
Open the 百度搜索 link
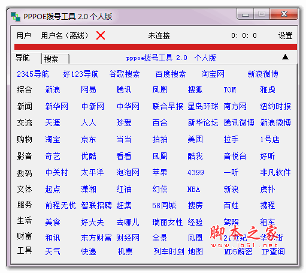[171, 74]
